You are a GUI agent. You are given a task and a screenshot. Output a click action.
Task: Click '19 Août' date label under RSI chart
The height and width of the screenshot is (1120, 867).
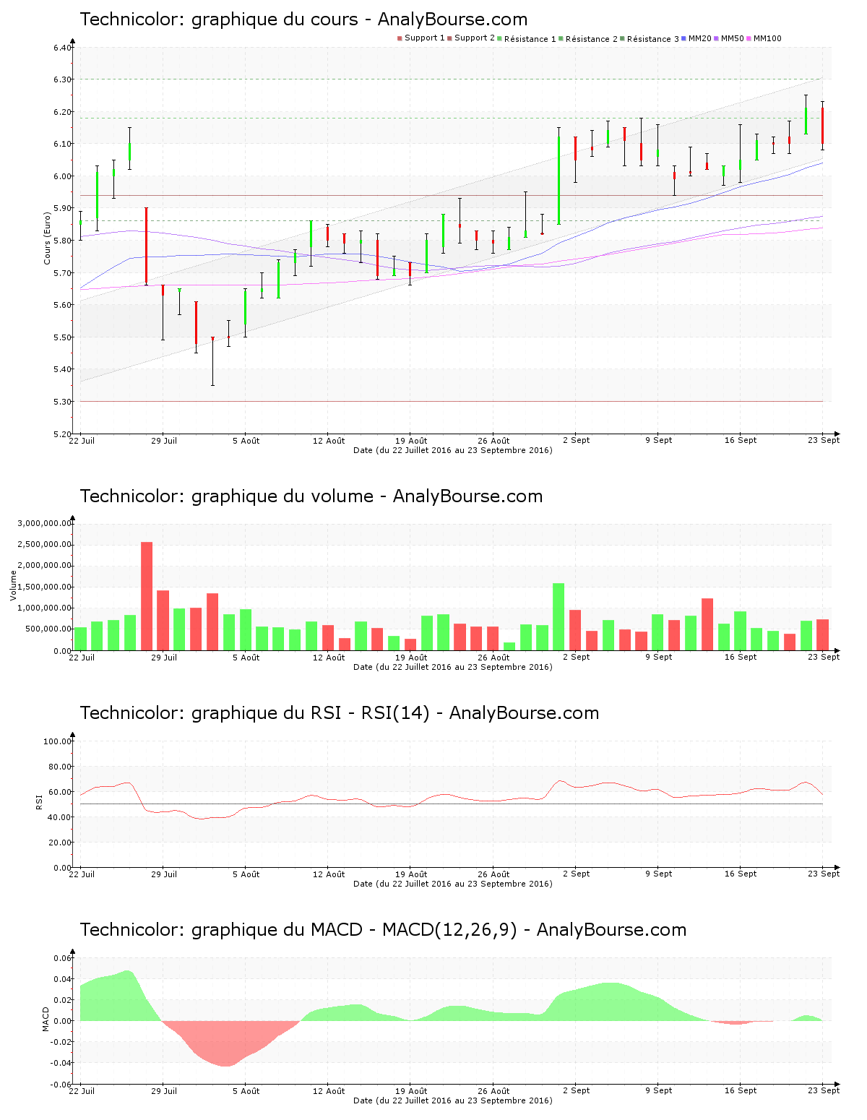411,874
